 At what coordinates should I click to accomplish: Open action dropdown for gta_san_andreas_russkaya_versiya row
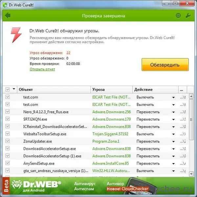pos(173,171)
